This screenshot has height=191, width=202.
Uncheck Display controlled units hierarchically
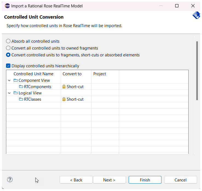(x=8, y=66)
